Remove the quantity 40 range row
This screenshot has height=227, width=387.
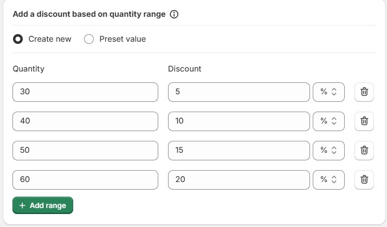pyautogui.click(x=364, y=121)
